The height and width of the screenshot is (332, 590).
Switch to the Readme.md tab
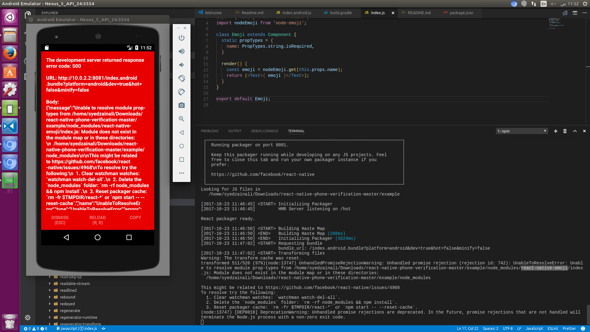[x=252, y=13]
